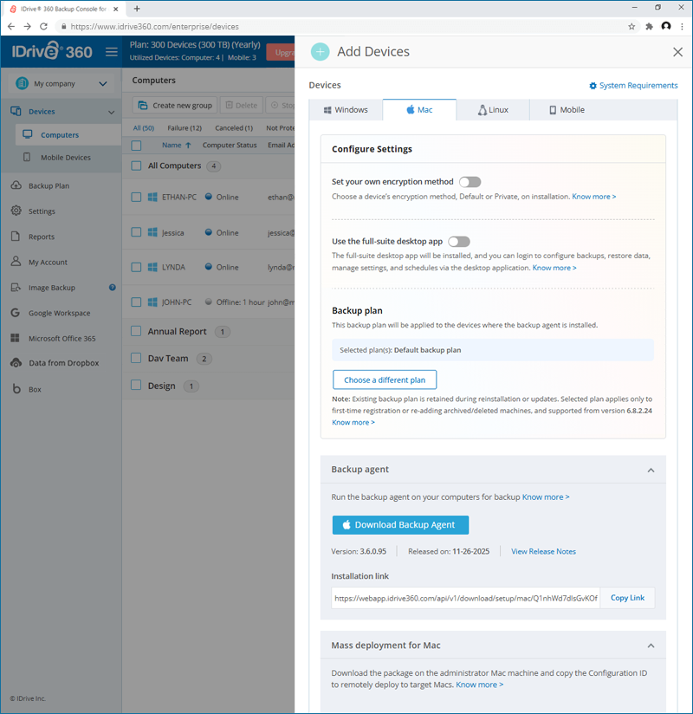
Task: Click the Delete button in computers toolbar
Action: tap(242, 105)
